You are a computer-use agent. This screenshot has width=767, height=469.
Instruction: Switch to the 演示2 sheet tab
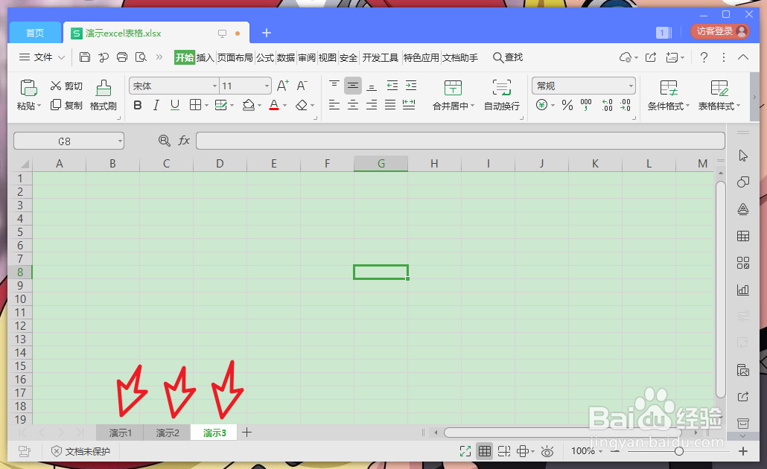coord(167,432)
